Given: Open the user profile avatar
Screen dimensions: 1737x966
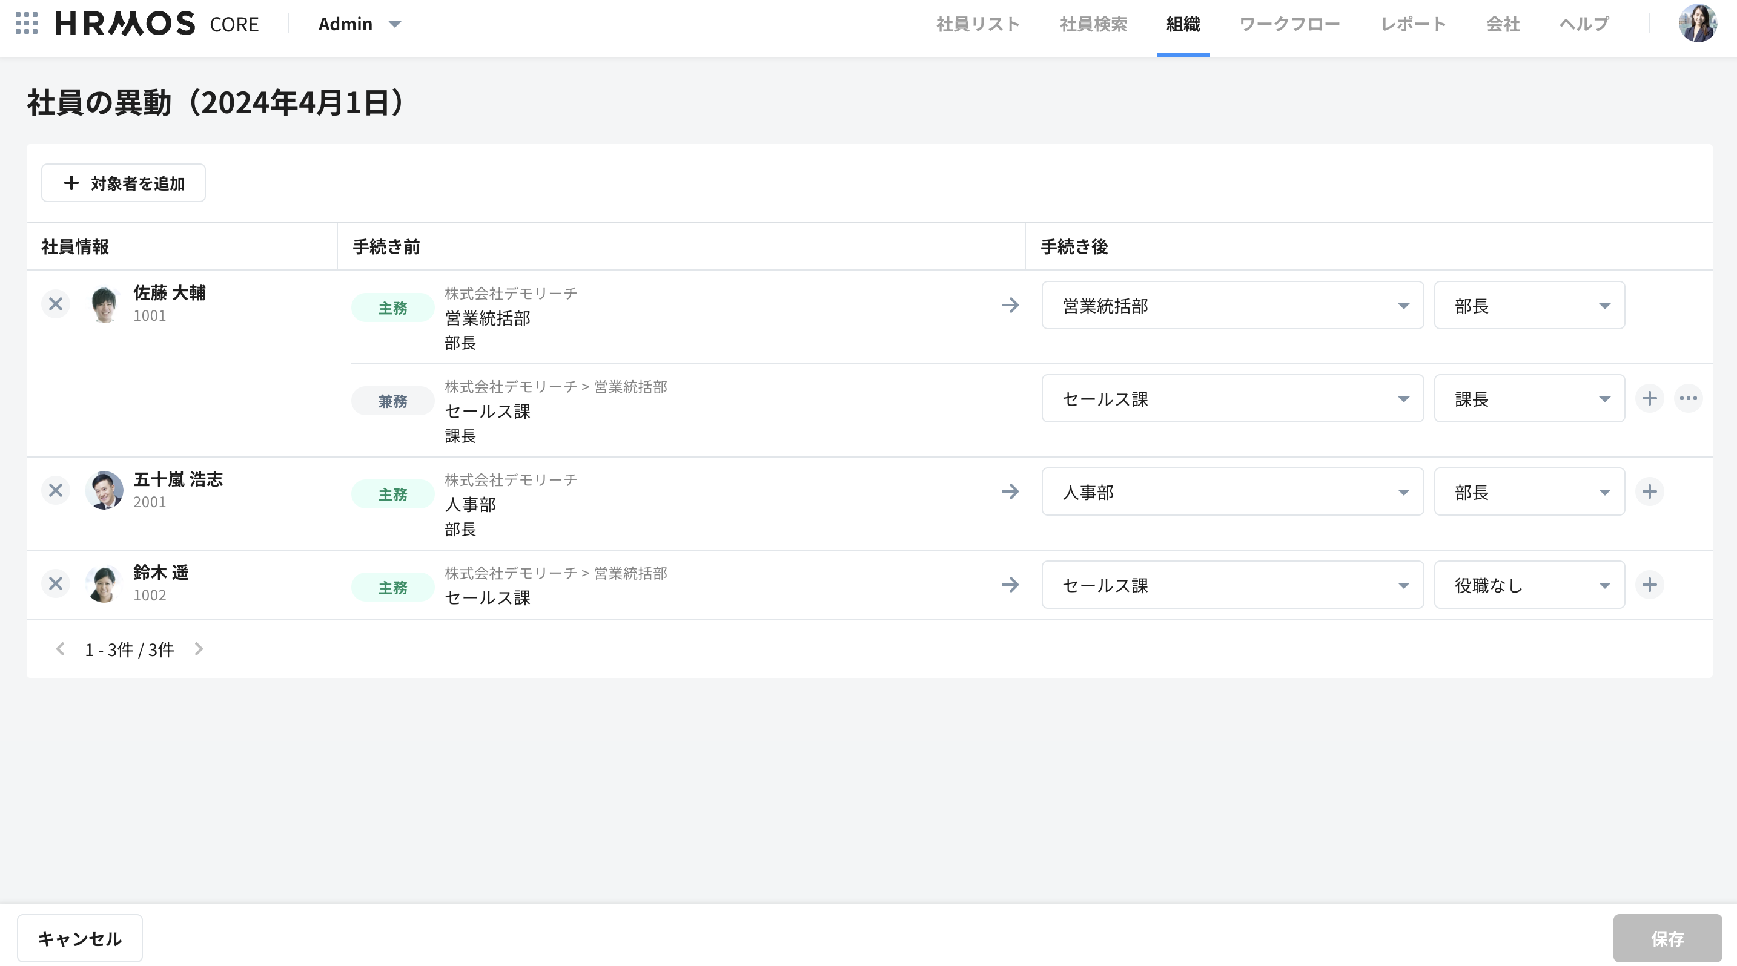Looking at the screenshot, I should (x=1697, y=24).
